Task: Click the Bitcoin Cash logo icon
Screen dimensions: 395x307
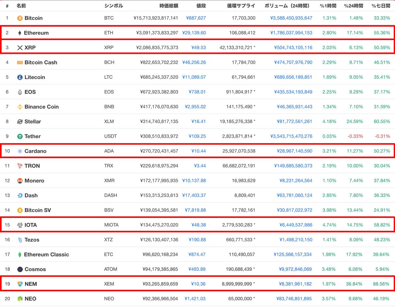Action: tap(20, 62)
